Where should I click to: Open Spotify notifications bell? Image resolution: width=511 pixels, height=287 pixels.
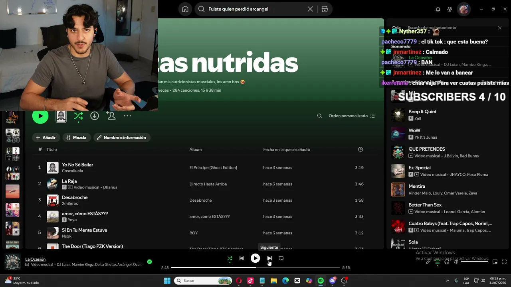click(438, 9)
